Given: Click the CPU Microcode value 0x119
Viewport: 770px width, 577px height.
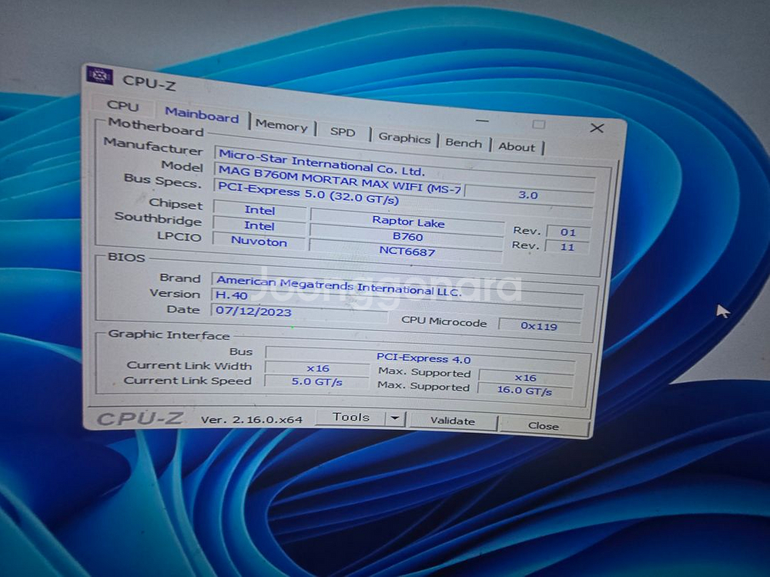Looking at the screenshot, I should point(538,325).
